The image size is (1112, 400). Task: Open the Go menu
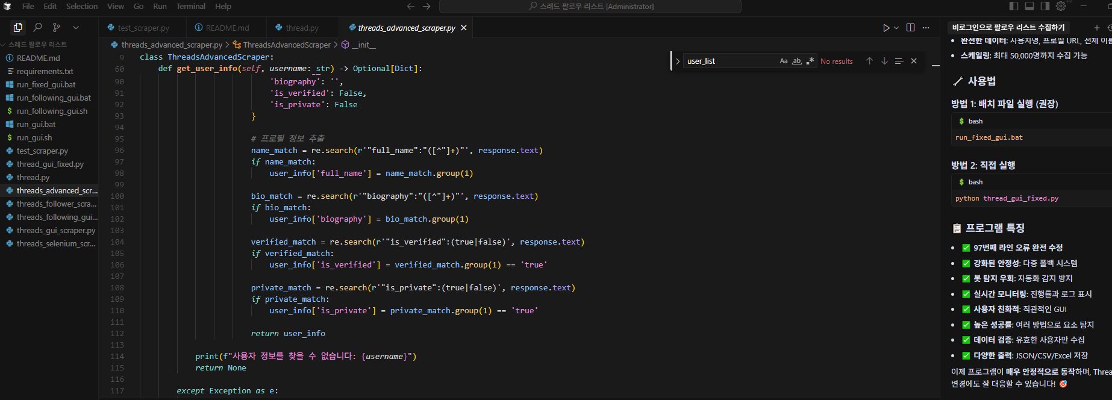pyautogui.click(x=139, y=6)
